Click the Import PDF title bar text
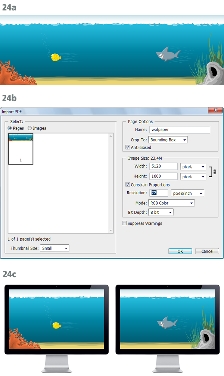Viewport: 224px width, 376px height. click(12, 112)
